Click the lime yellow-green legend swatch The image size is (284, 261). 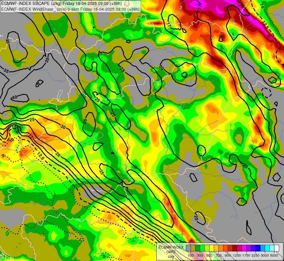207,248
